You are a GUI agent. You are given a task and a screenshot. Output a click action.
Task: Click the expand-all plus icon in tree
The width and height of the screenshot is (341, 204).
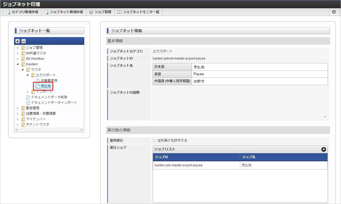pyautogui.click(x=18, y=41)
